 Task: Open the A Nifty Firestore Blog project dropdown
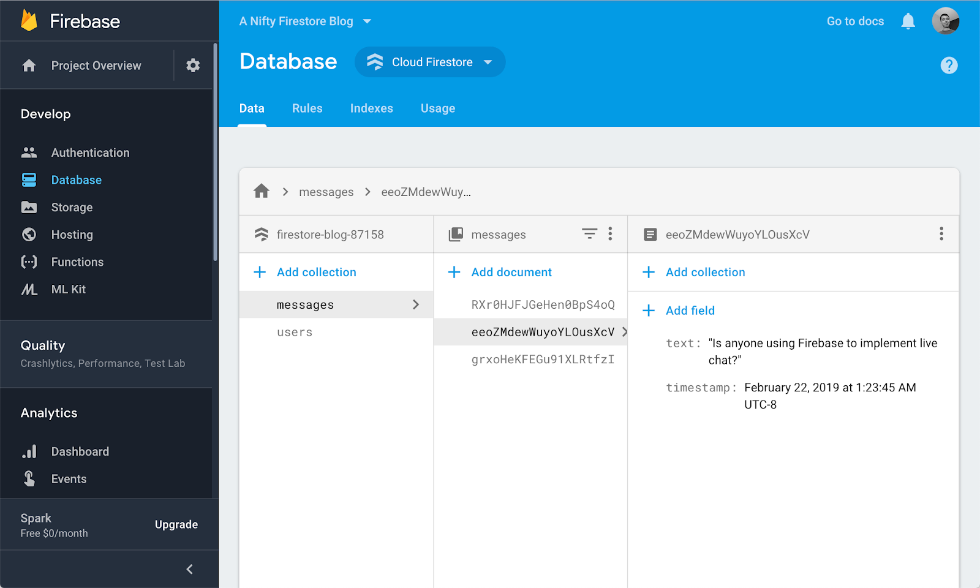305,21
